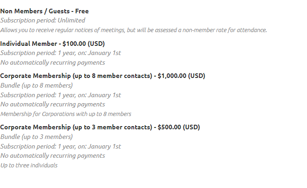Click 'Up to three individuals' description
This screenshot has height=188, width=307.
point(29,166)
